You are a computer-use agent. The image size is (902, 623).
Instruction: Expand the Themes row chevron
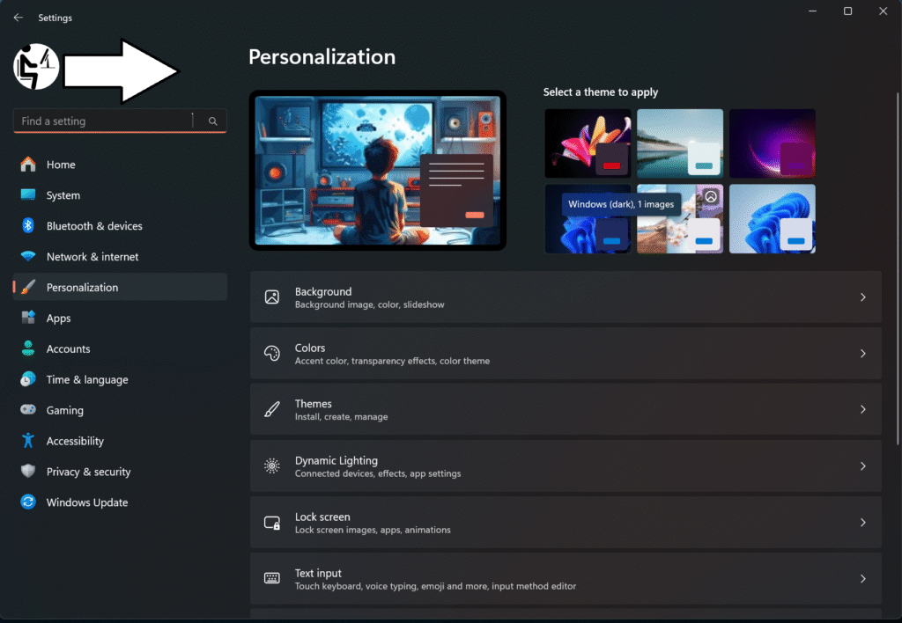(863, 409)
